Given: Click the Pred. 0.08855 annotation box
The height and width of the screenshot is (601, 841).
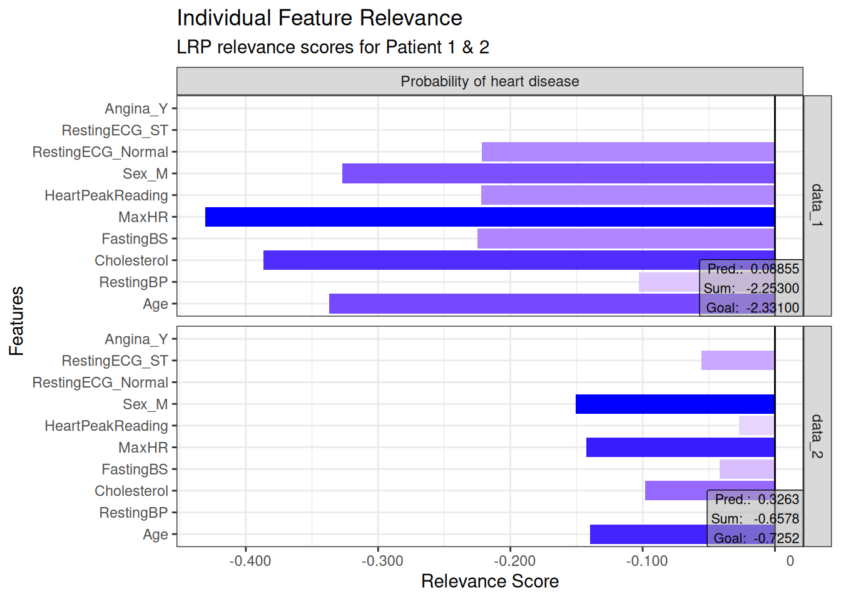Looking at the screenshot, I should click(x=751, y=288).
